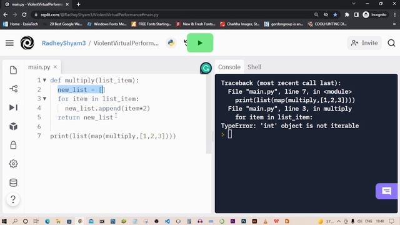Screen dimensions: 400x225
Task: Click the Grammarly extension badge
Action: click(x=206, y=68)
